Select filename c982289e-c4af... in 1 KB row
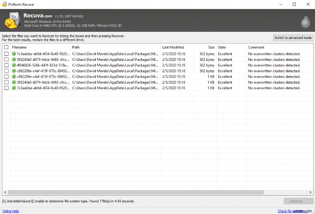The width and height of the screenshot is (315, 214). 43,77
